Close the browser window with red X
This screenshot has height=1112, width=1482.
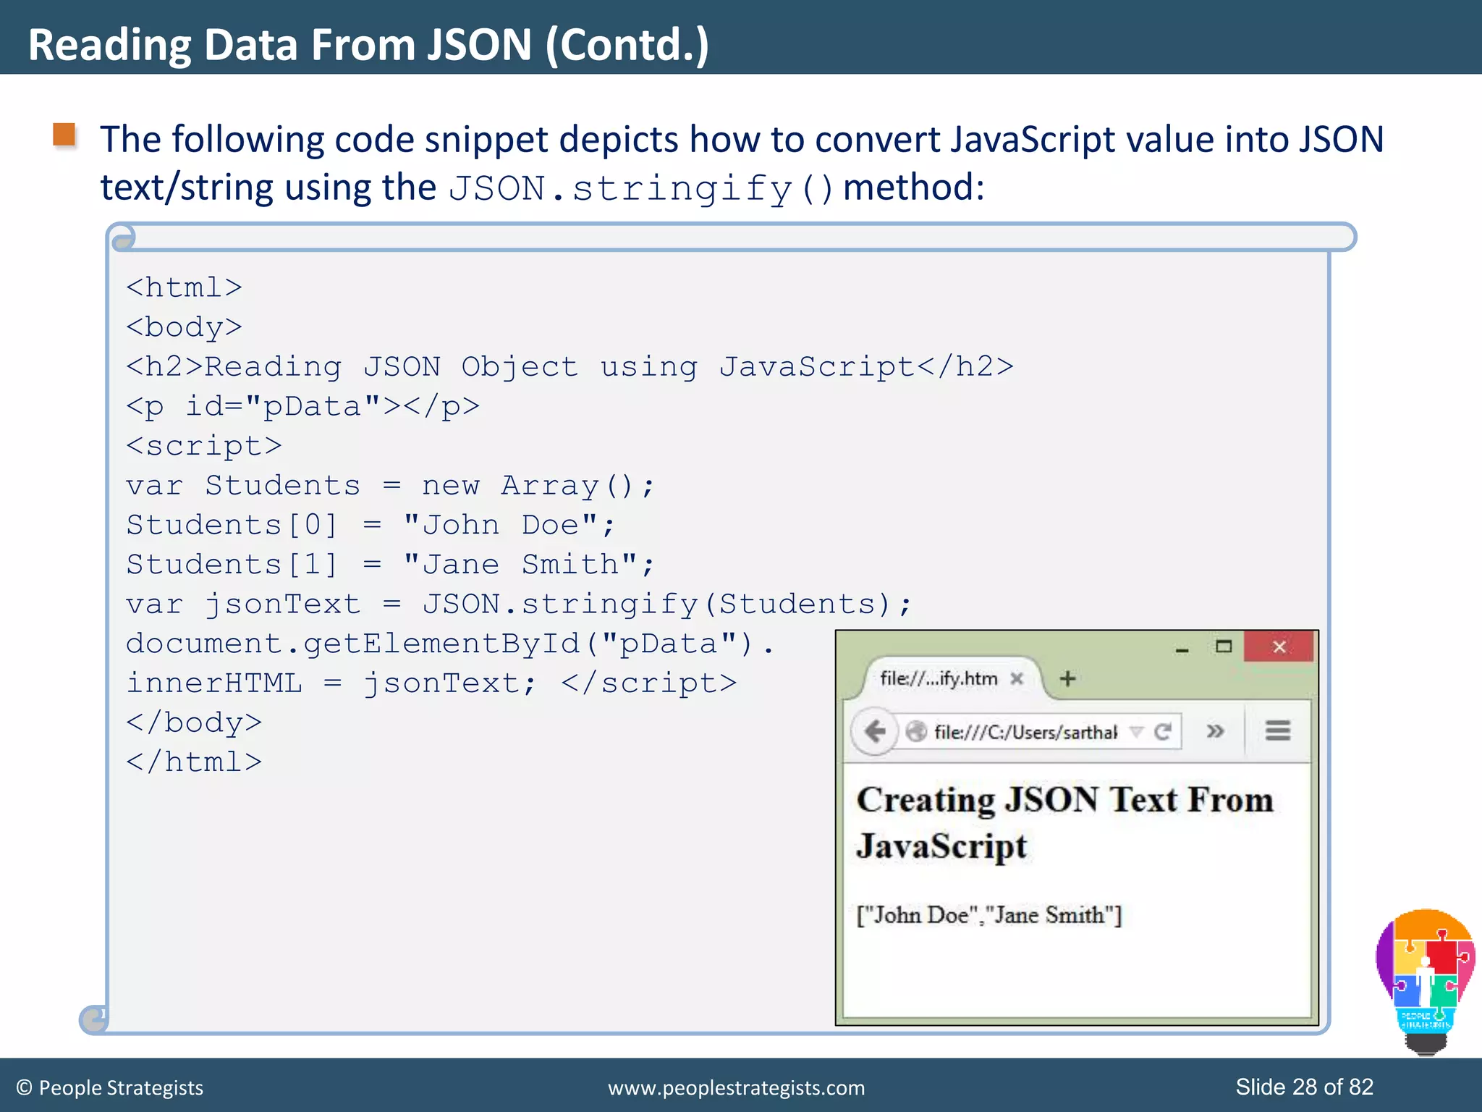pyautogui.click(x=1279, y=646)
